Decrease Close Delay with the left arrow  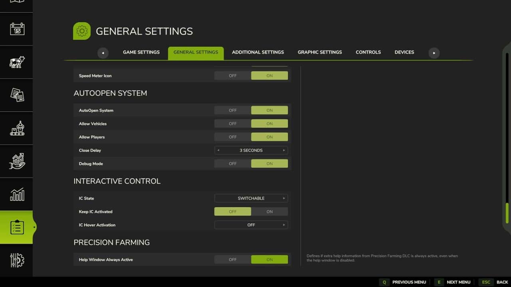(218, 150)
